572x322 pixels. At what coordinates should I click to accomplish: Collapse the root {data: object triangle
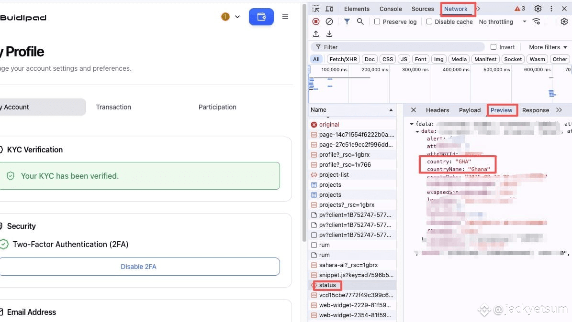pyautogui.click(x=412, y=124)
